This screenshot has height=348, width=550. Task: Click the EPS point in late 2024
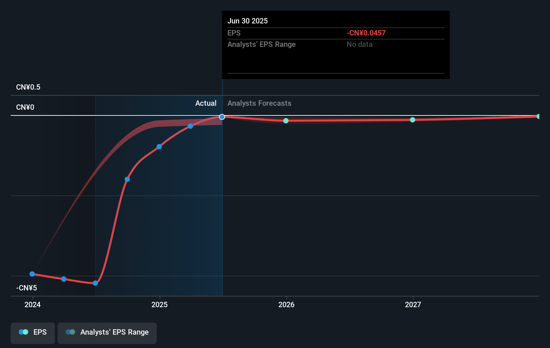click(127, 179)
